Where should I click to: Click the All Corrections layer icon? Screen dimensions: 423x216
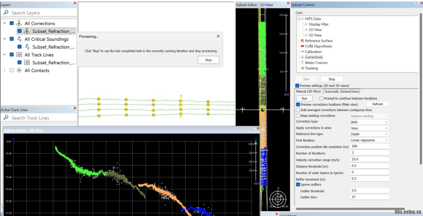coord(19,23)
